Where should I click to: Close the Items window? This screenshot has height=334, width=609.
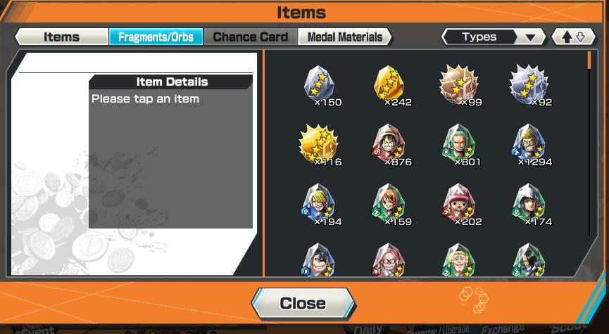point(303,303)
